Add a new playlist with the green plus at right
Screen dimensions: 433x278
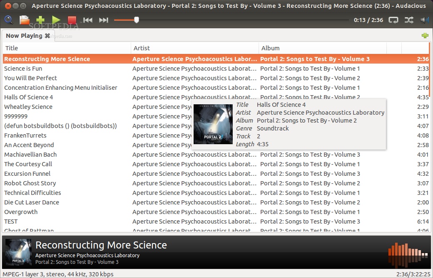click(425, 36)
